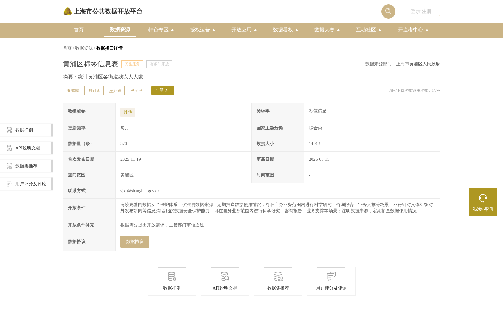Expand the 开发者中心 dropdown menu
This screenshot has width=503, height=314.
[x=413, y=30]
